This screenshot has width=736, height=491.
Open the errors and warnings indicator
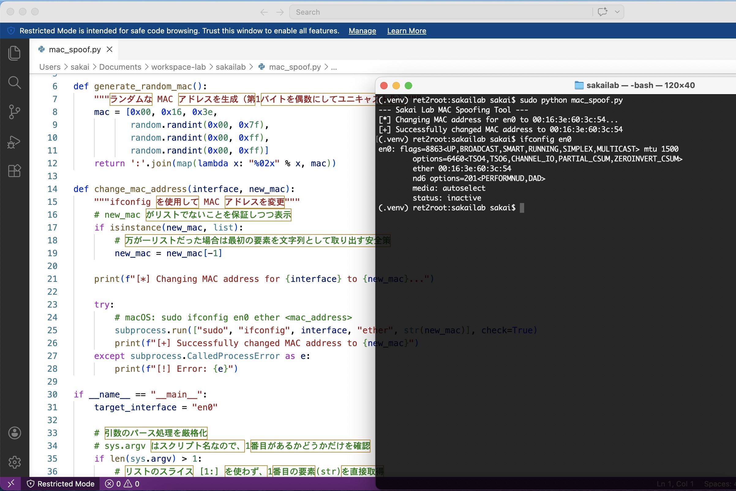(122, 483)
